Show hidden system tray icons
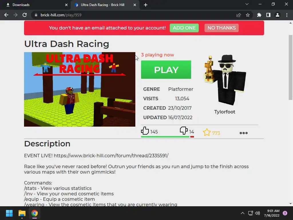293x220 pixels. 243,213
